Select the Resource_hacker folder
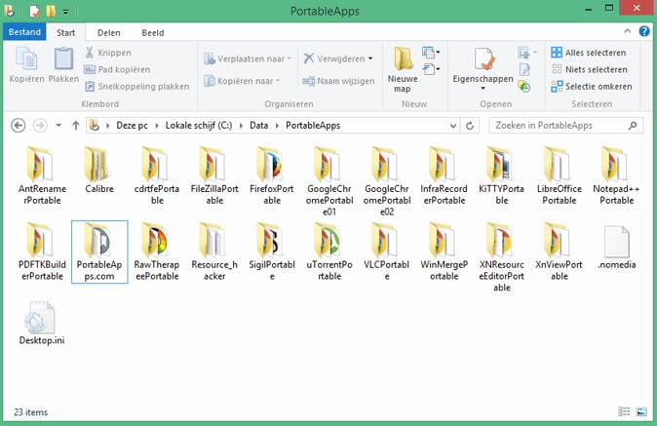This screenshot has width=657, height=426. (214, 252)
